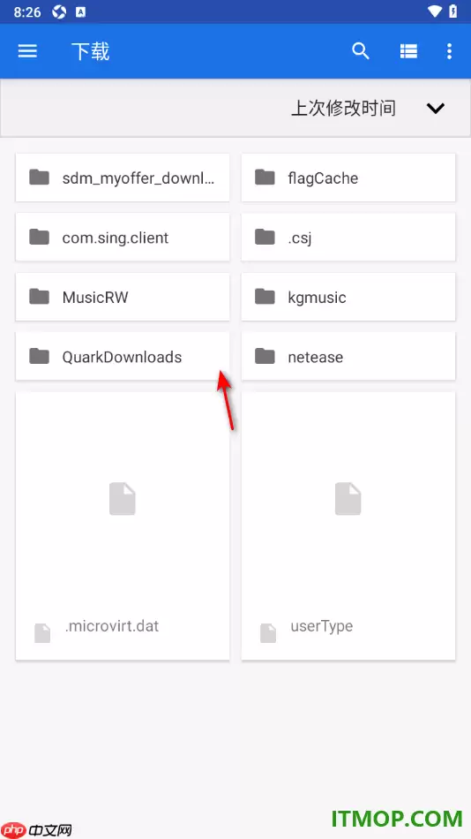Switch to list view layout icon

(408, 51)
